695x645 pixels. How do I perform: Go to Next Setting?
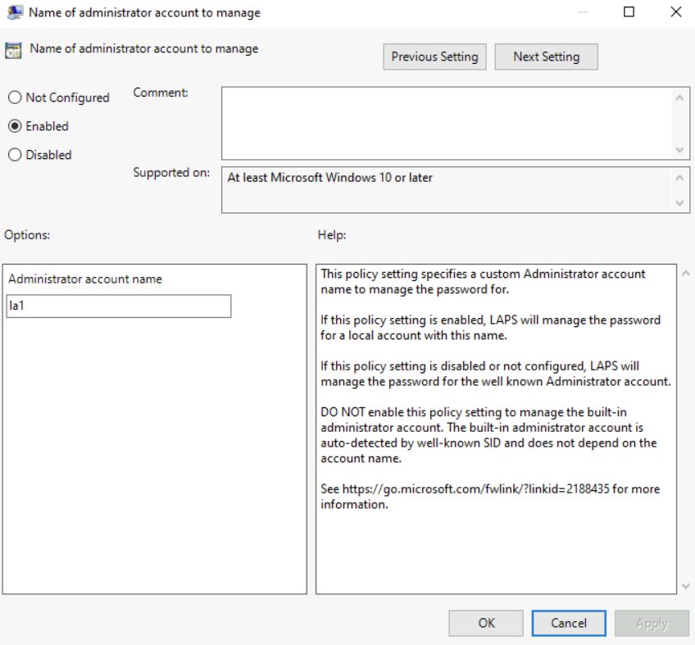click(546, 57)
